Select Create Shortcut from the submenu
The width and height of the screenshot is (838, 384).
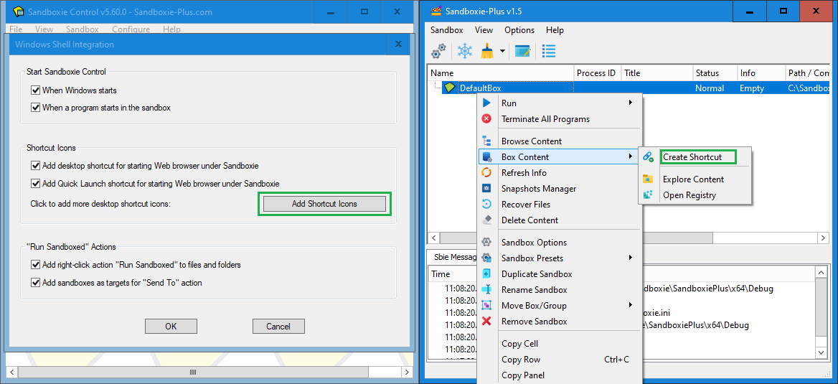pos(692,157)
